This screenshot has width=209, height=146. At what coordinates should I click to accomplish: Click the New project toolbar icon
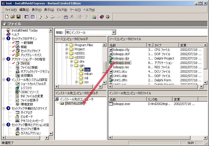[x=7, y=17]
